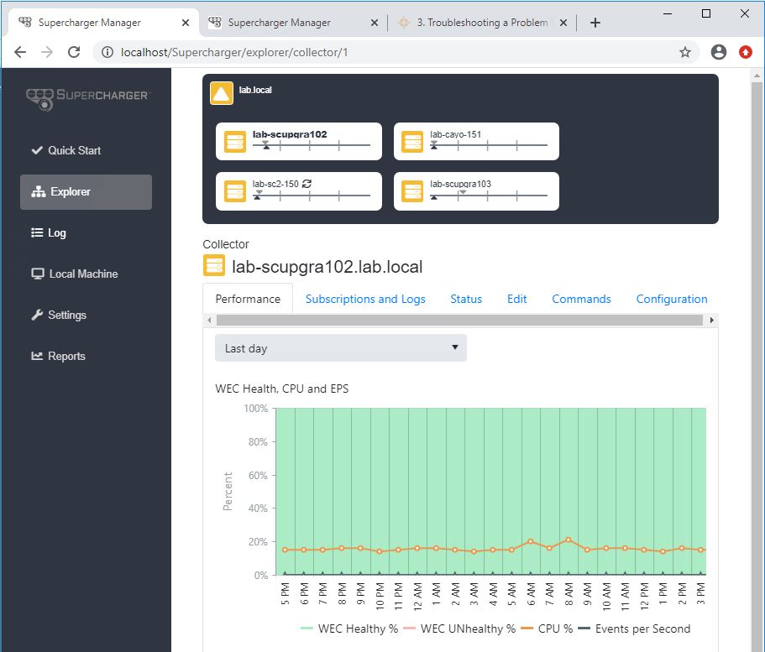Image resolution: width=765 pixels, height=652 pixels.
Task: Click the page vertical scrollbar up arrow
Action: (x=757, y=76)
